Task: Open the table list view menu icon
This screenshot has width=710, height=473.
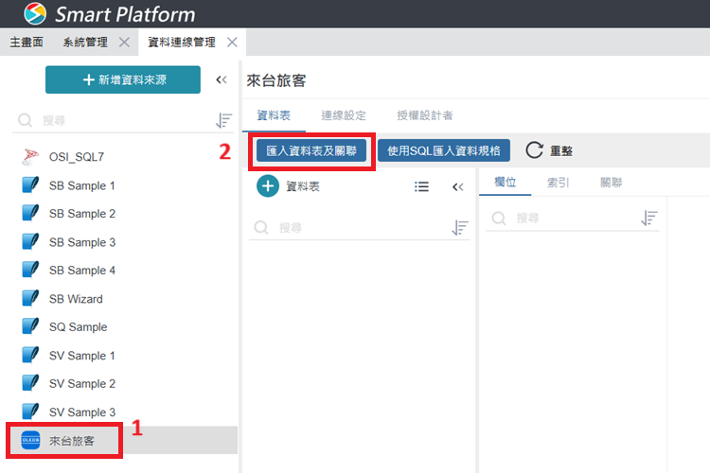Action: pyautogui.click(x=422, y=187)
